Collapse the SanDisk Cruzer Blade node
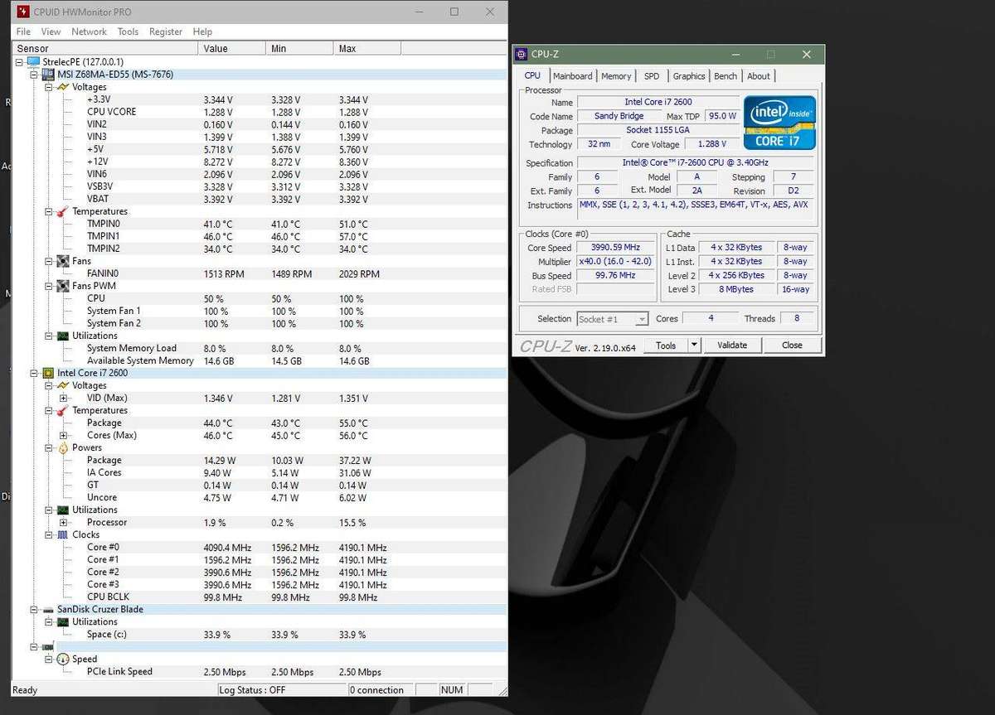The image size is (995, 715). click(34, 609)
